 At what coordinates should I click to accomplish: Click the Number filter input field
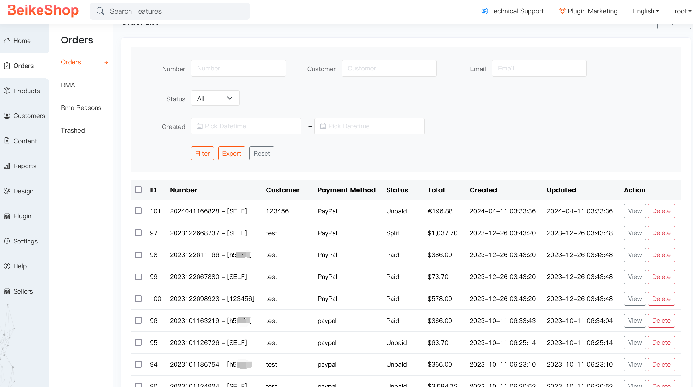pos(238,69)
